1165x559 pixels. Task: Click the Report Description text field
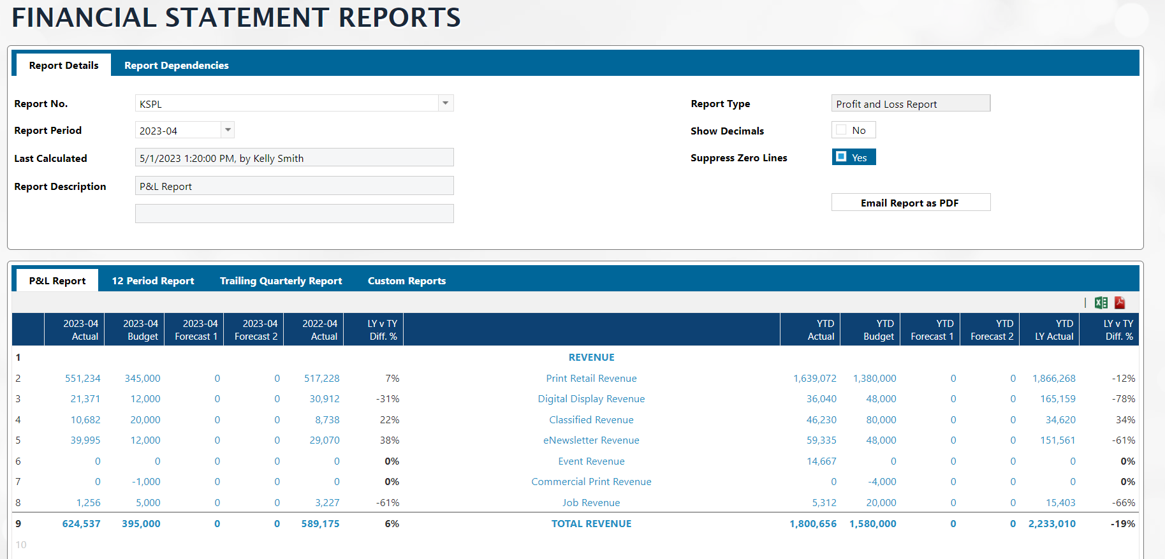tap(294, 186)
